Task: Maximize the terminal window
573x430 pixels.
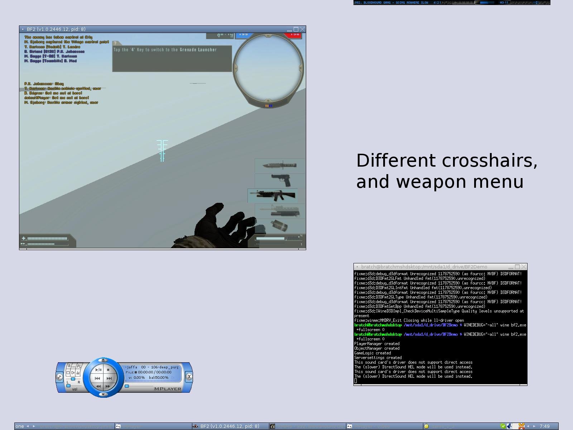Action: (517, 267)
